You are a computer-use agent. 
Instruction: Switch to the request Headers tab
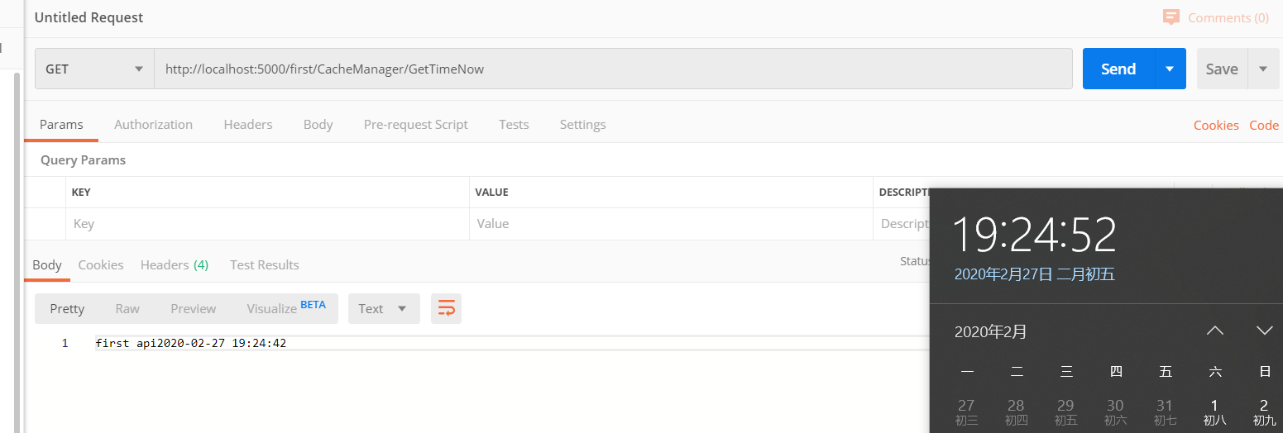[248, 125]
